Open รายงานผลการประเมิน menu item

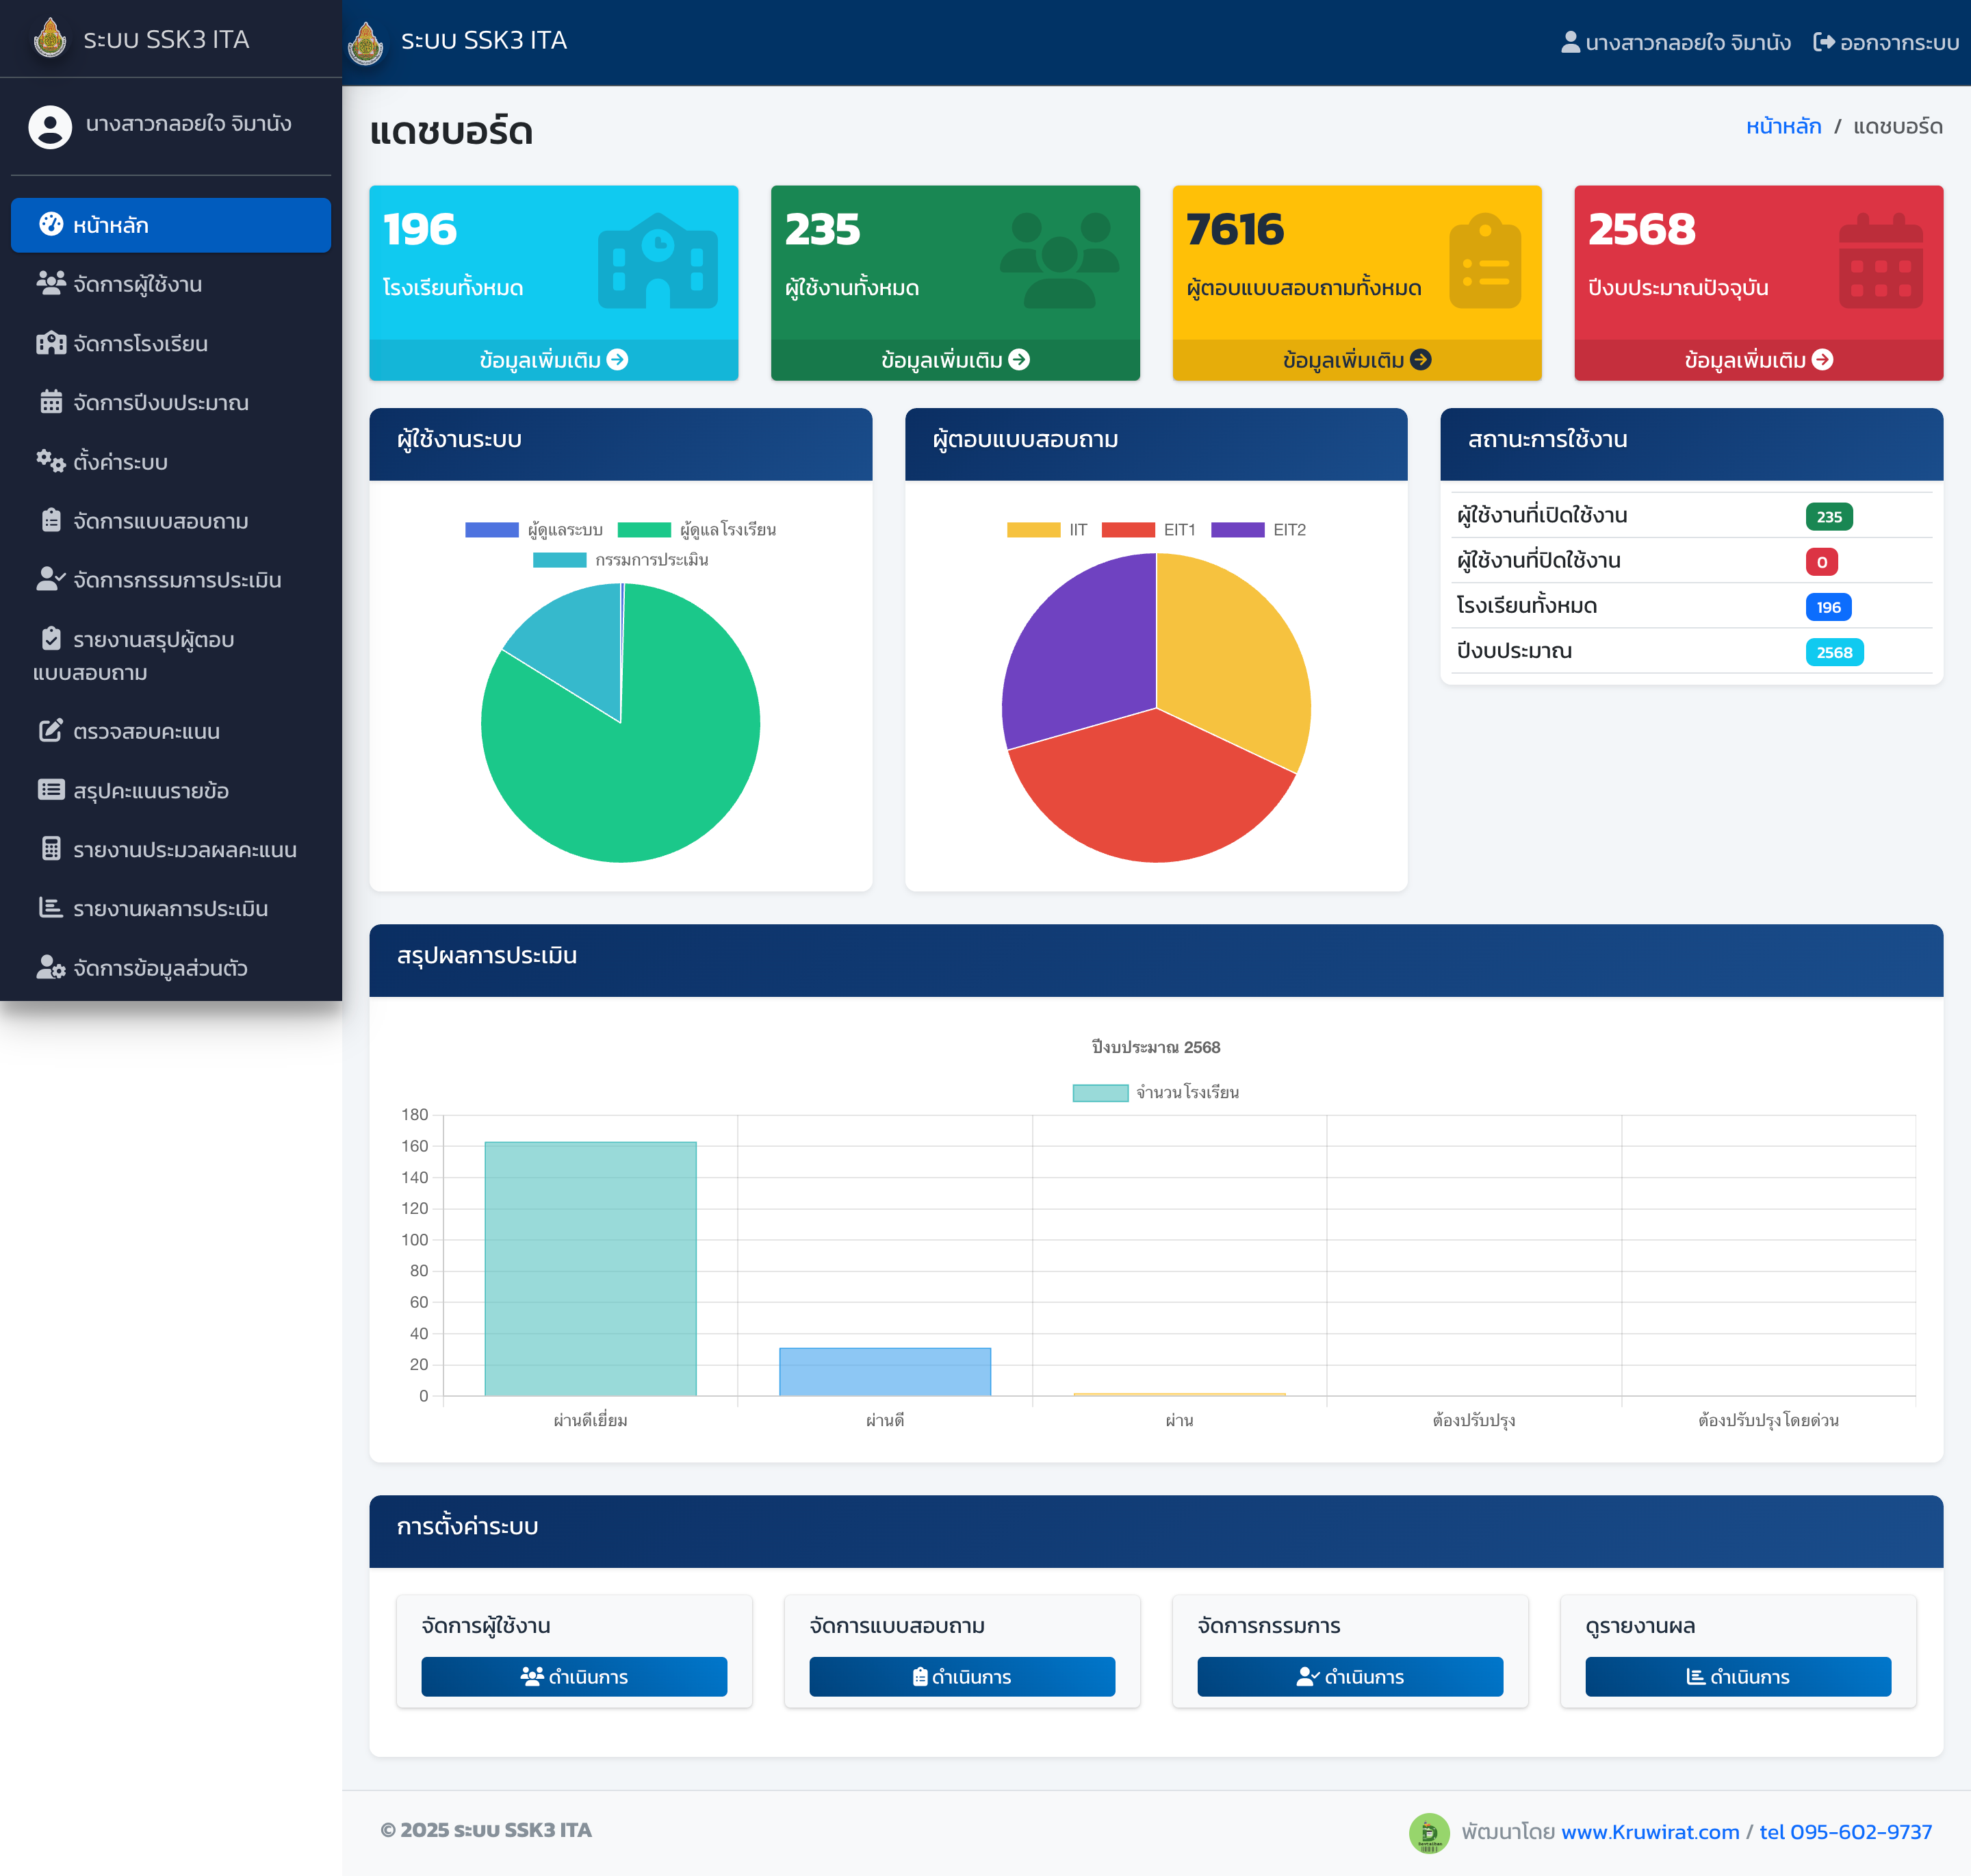click(170, 908)
